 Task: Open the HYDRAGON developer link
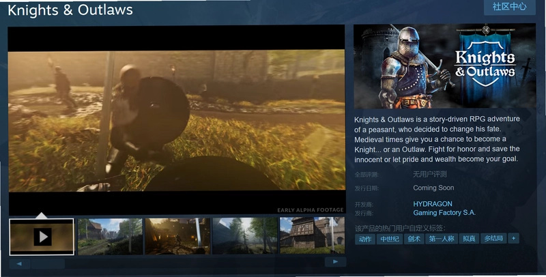click(433, 204)
